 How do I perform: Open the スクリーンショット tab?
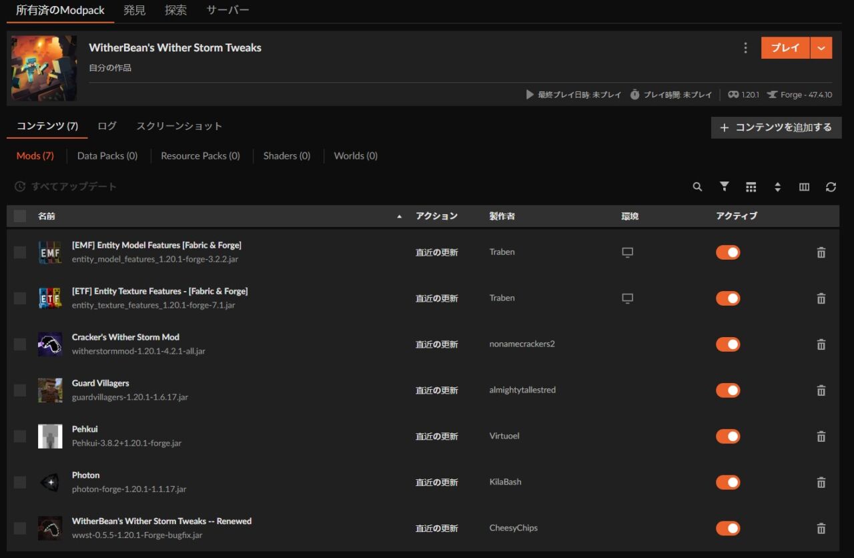tap(179, 126)
